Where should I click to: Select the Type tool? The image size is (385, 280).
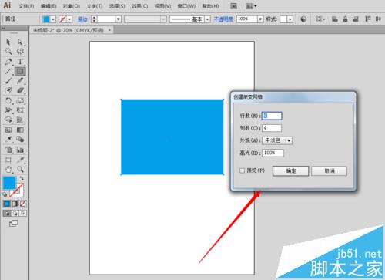[x=20, y=62]
